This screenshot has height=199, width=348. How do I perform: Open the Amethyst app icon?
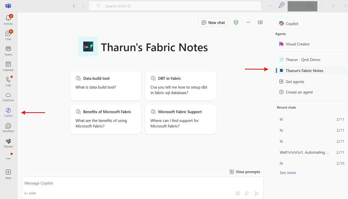tap(8, 128)
